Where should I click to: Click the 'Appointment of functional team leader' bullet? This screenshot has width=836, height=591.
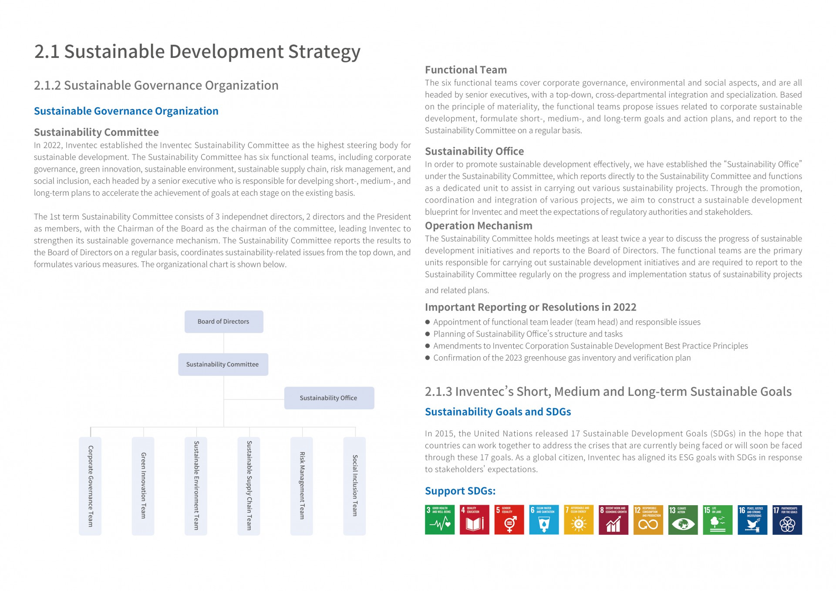[x=563, y=322]
